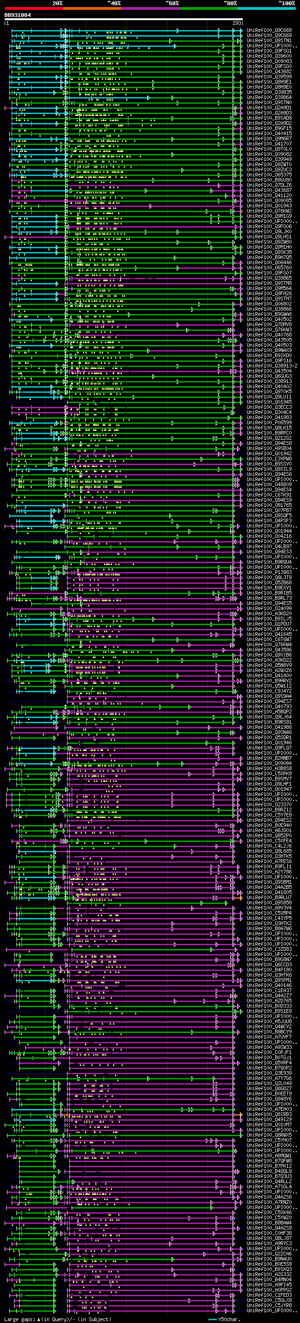Click the UniRef100_C3VPW8 label
300x1323 pixels.
tap(269, 459)
